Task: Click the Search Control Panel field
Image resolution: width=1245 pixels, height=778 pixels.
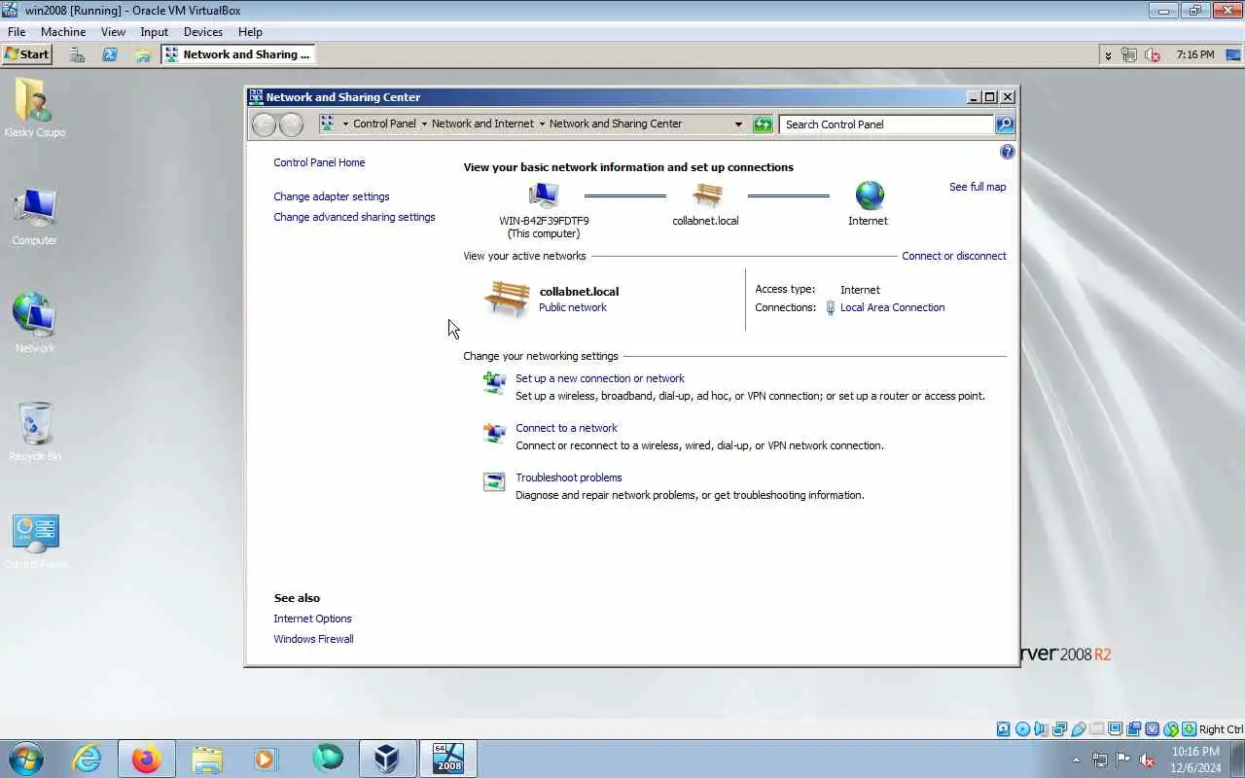Action: click(x=886, y=124)
